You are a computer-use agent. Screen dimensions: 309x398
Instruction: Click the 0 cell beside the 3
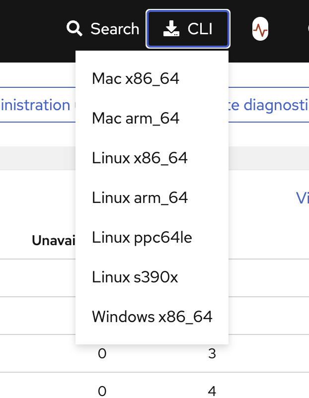pyautogui.click(x=102, y=354)
